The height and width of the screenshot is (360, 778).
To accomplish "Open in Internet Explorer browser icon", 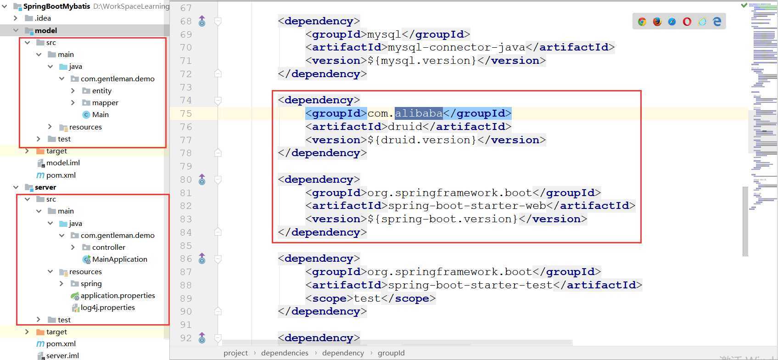I will (x=702, y=22).
